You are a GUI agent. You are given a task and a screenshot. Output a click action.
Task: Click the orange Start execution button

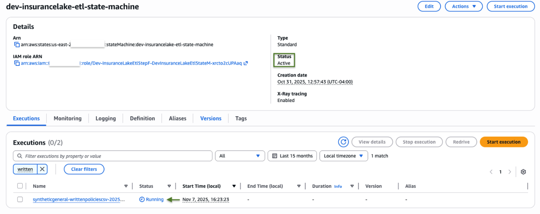coord(504,142)
